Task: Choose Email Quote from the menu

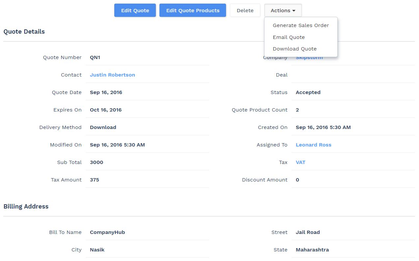Action: pos(289,37)
